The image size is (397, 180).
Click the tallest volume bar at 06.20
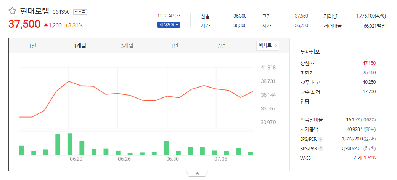pyautogui.click(x=70, y=144)
